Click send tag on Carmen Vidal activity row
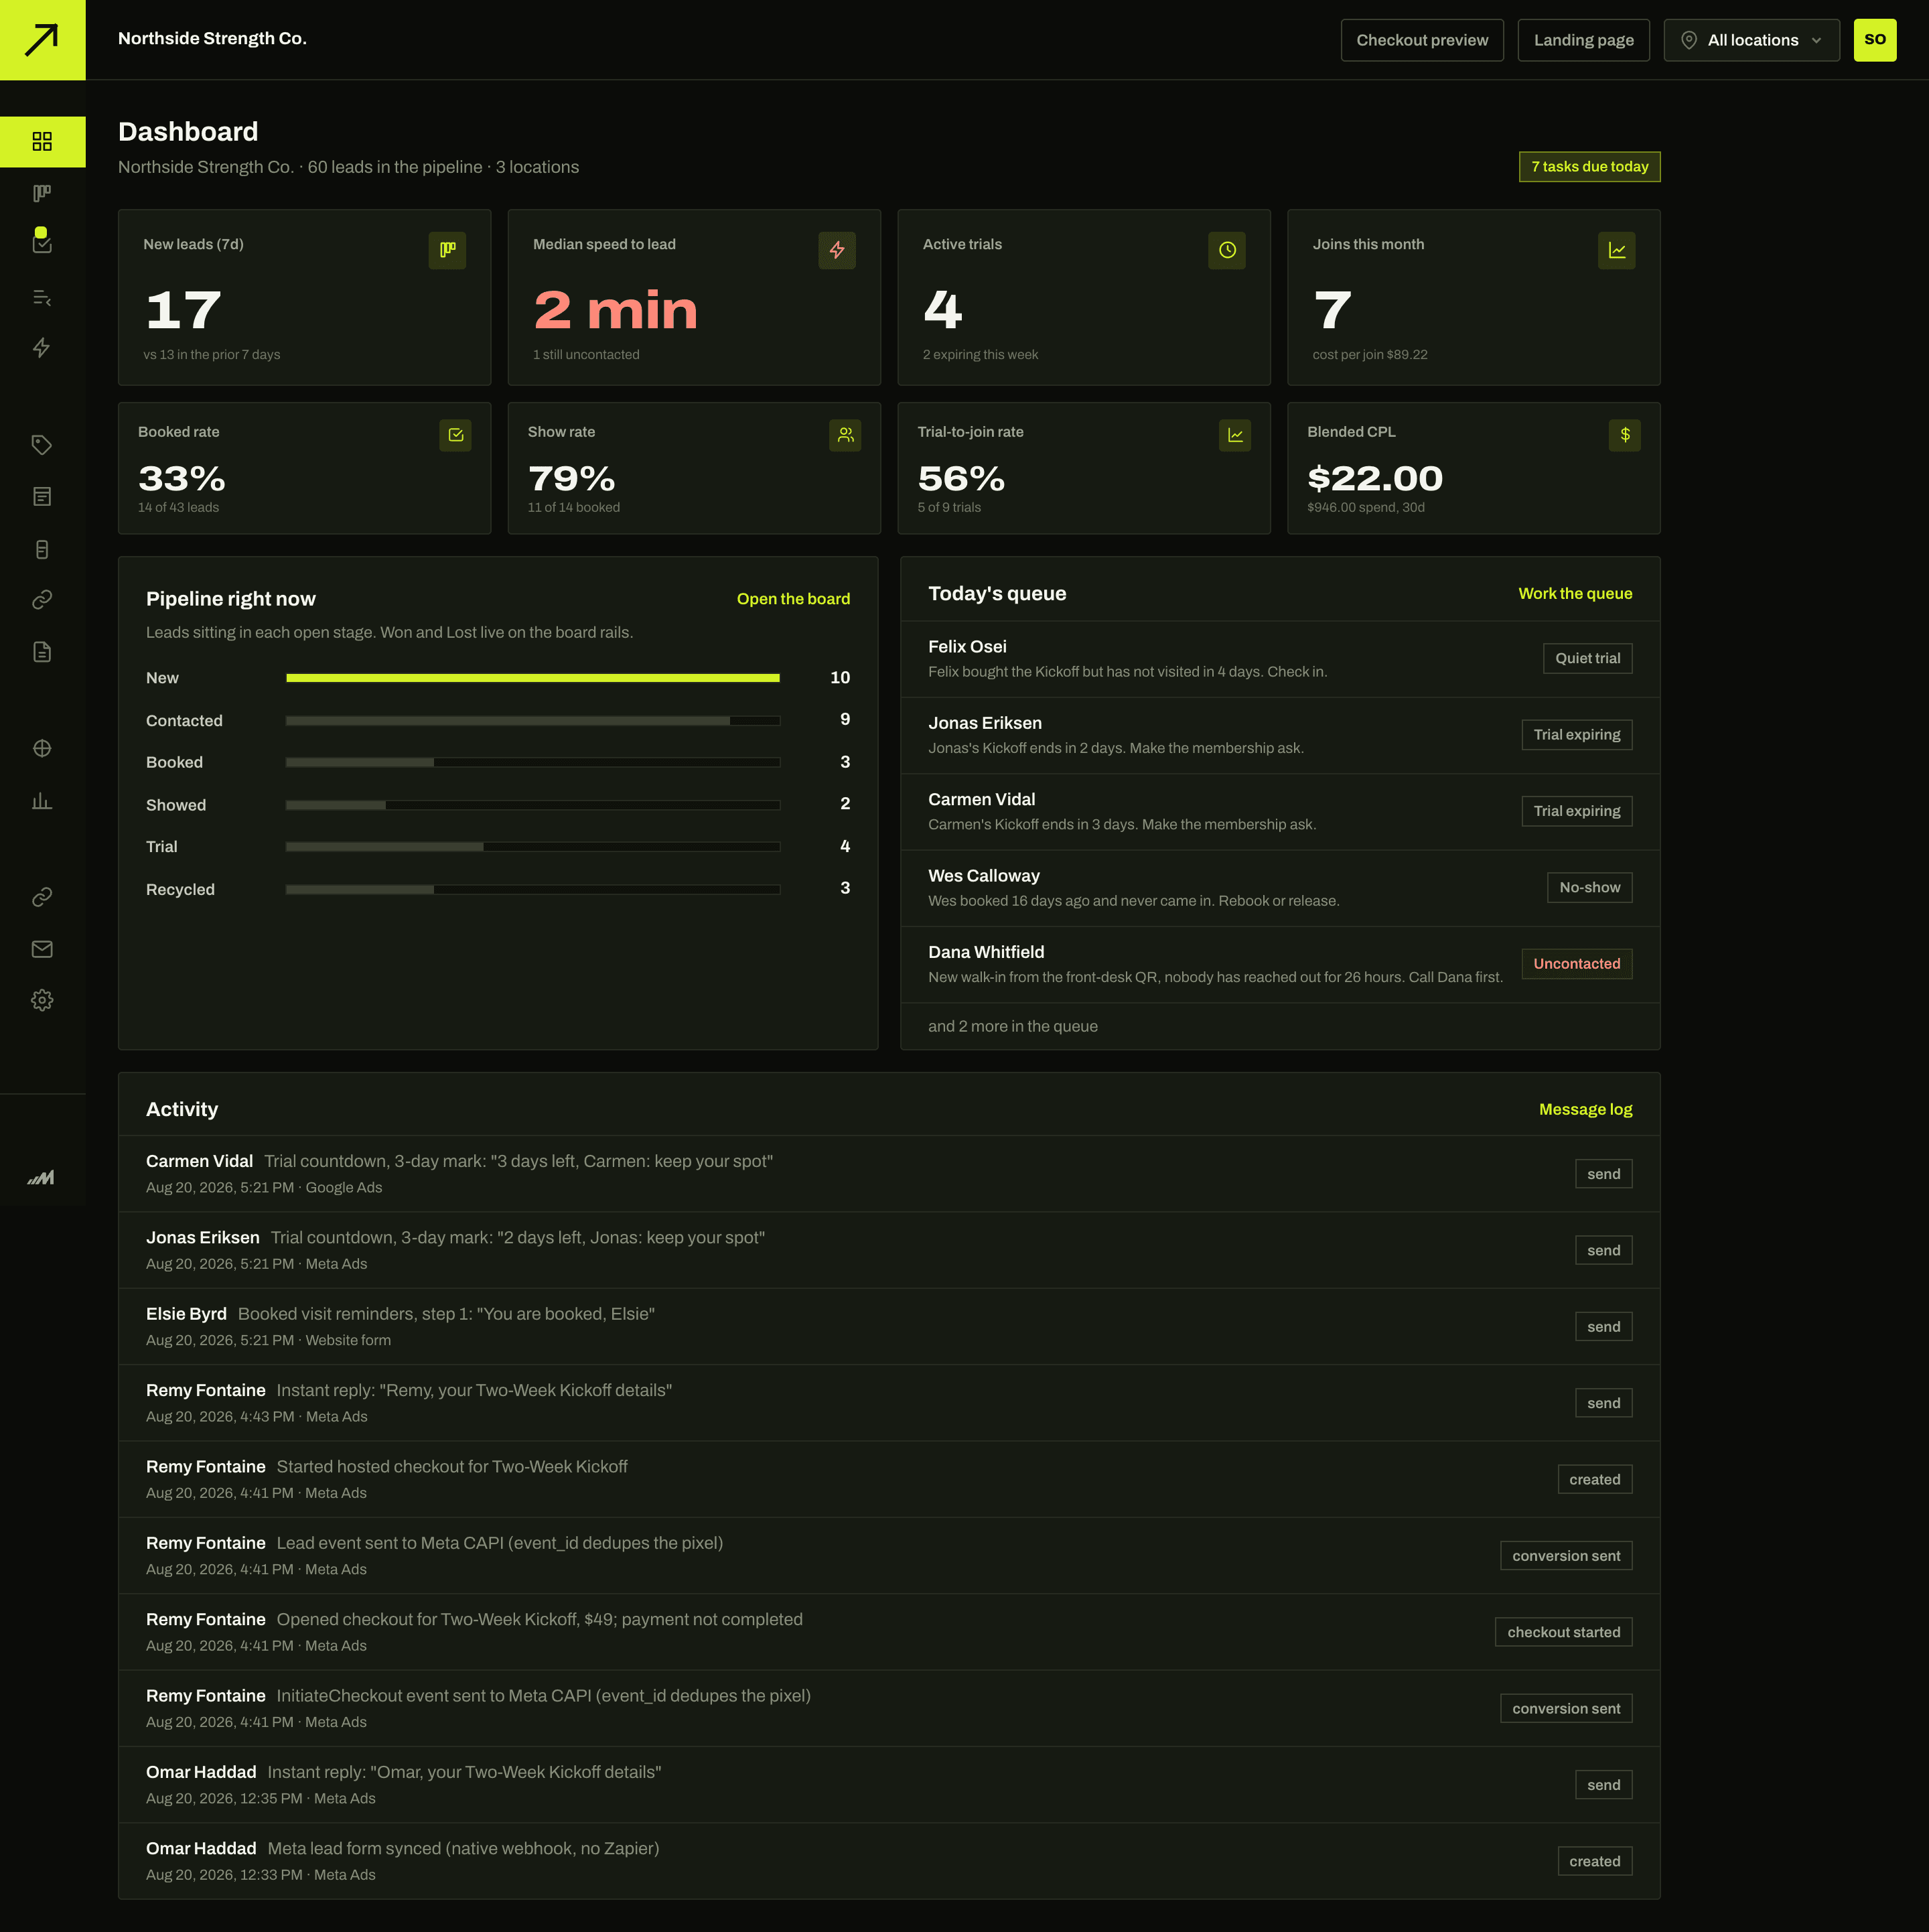Viewport: 1929px width, 1932px height. click(1603, 1174)
